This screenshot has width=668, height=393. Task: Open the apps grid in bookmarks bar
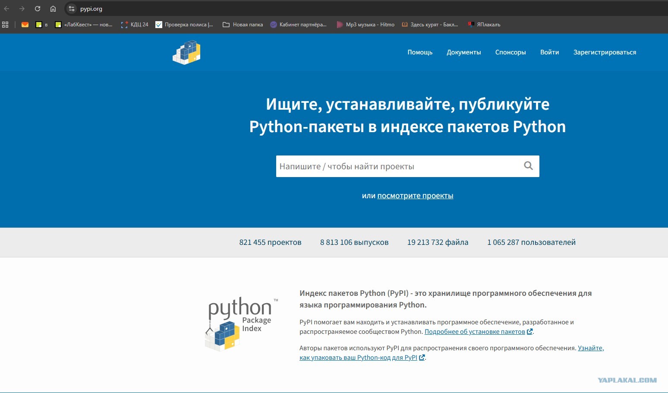point(5,25)
